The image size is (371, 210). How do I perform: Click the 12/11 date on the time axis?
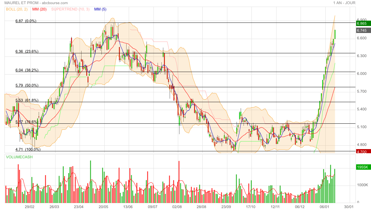click(x=275, y=207)
